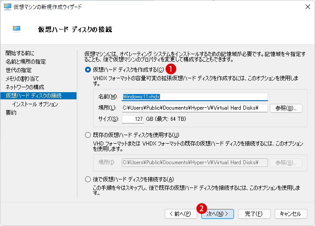This screenshot has width=315, height=226.
Task: Close the wizard window
Action: (307, 7)
